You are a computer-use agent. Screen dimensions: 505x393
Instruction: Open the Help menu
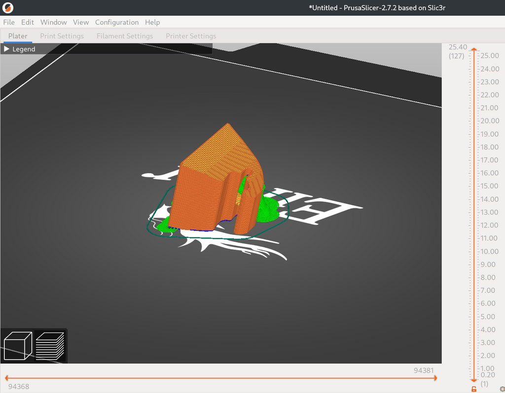(x=152, y=22)
